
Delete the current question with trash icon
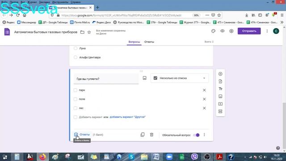coord(151,135)
